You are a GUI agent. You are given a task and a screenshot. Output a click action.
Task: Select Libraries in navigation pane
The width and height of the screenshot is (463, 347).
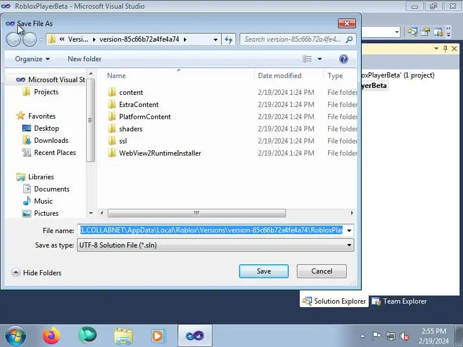35,177
